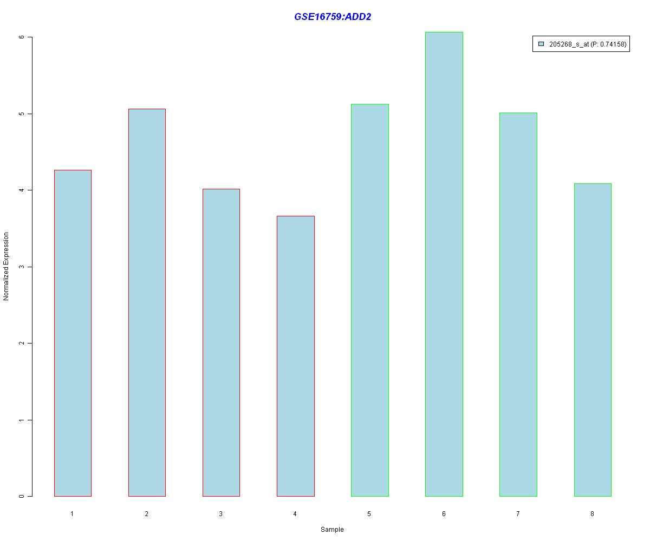This screenshot has height=541, width=650.
Task: Click x-axis tick label 2
Action: pyautogui.click(x=147, y=513)
